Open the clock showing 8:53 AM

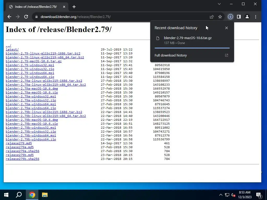(x=245, y=195)
